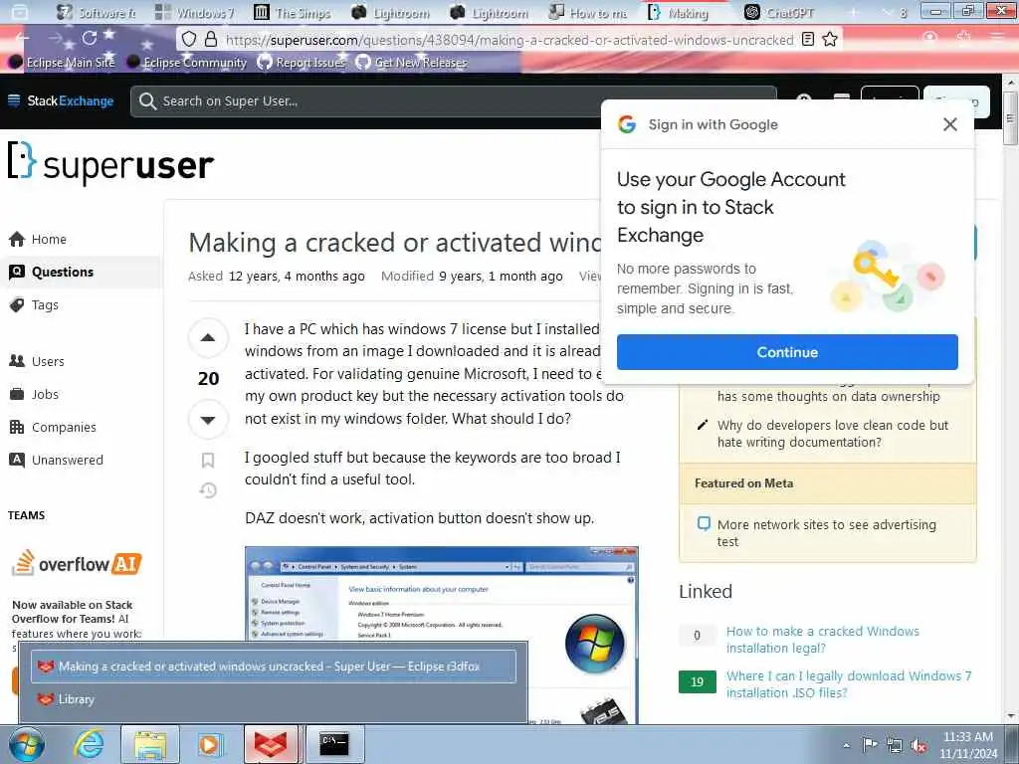
Task: Open 'How to make a cracked Windows' linked question
Action: tap(823, 640)
